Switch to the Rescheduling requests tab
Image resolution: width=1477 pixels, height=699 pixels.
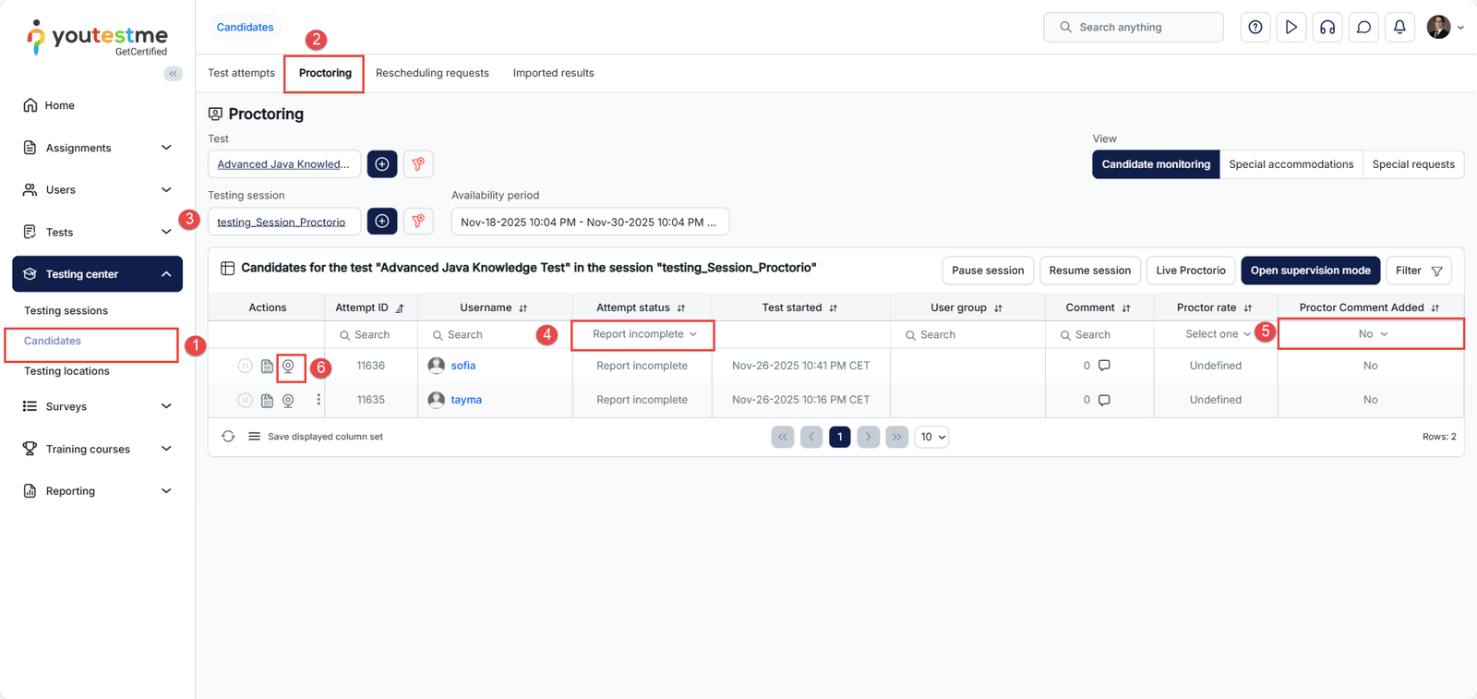point(432,73)
